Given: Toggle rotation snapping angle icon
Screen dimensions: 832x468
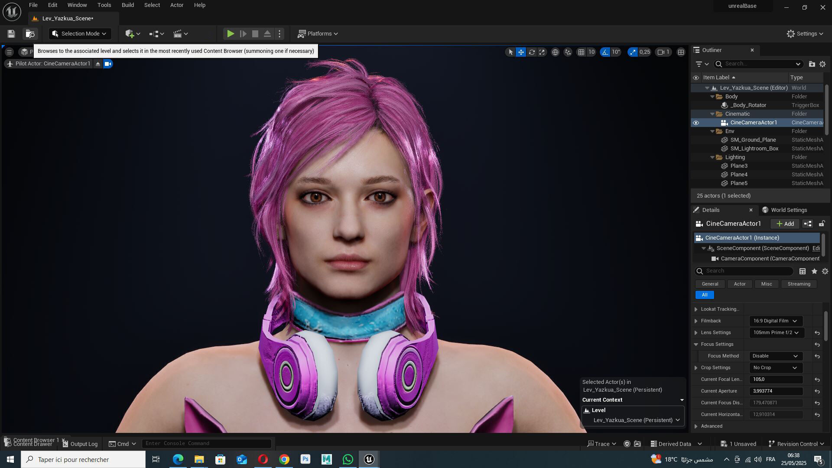Looking at the screenshot, I should click(x=605, y=52).
